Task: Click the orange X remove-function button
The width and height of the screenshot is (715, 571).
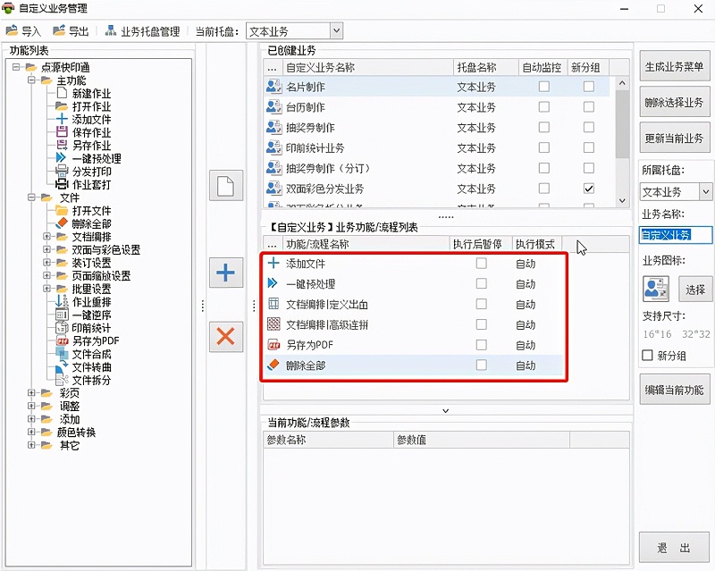Action: pos(226,337)
